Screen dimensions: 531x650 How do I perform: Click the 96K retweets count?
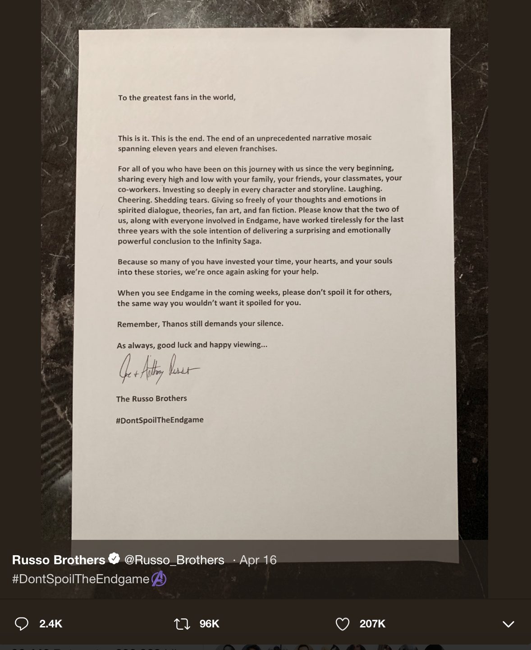[x=209, y=624]
